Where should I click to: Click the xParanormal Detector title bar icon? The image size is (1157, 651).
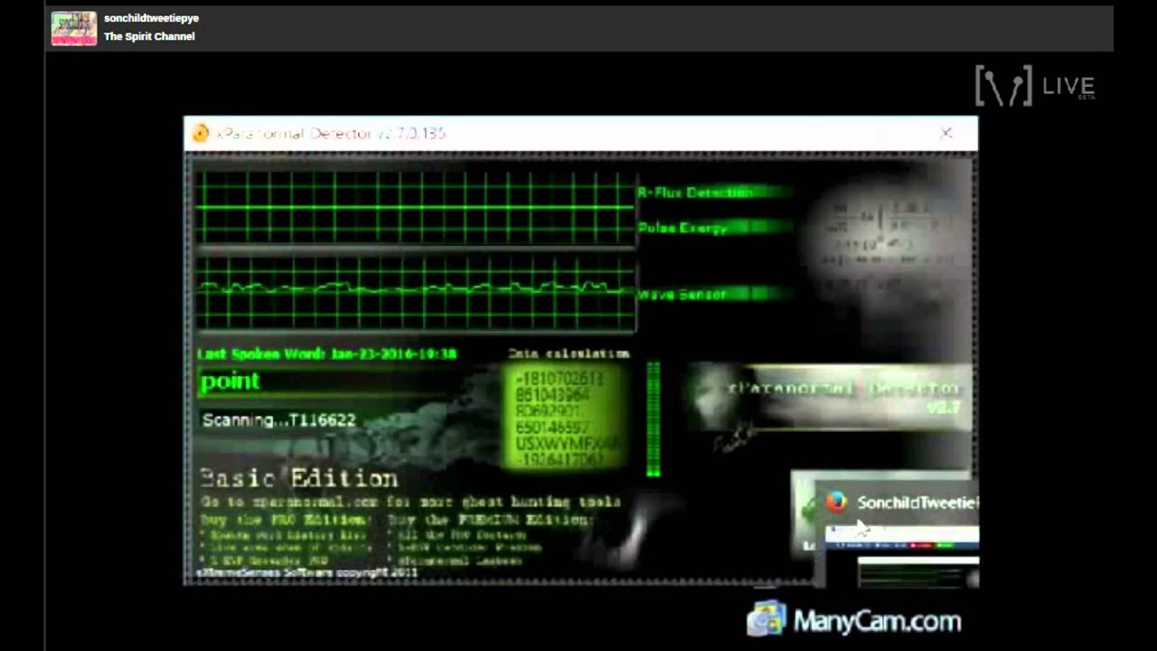pyautogui.click(x=201, y=133)
